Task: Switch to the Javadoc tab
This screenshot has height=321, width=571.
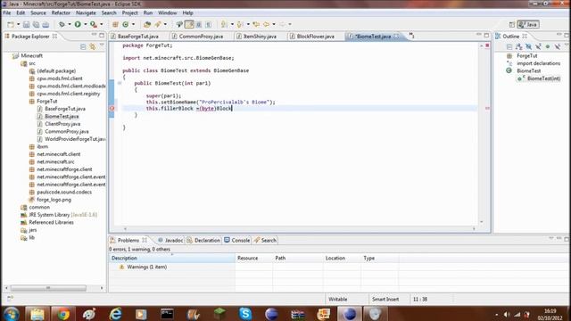Action: click(x=170, y=240)
